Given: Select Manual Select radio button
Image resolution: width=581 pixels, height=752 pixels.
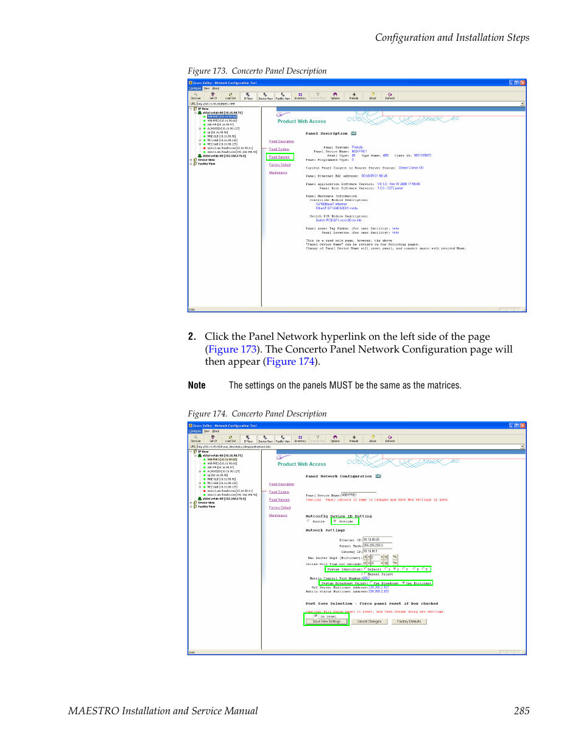Looking at the screenshot, I should coord(365,574).
